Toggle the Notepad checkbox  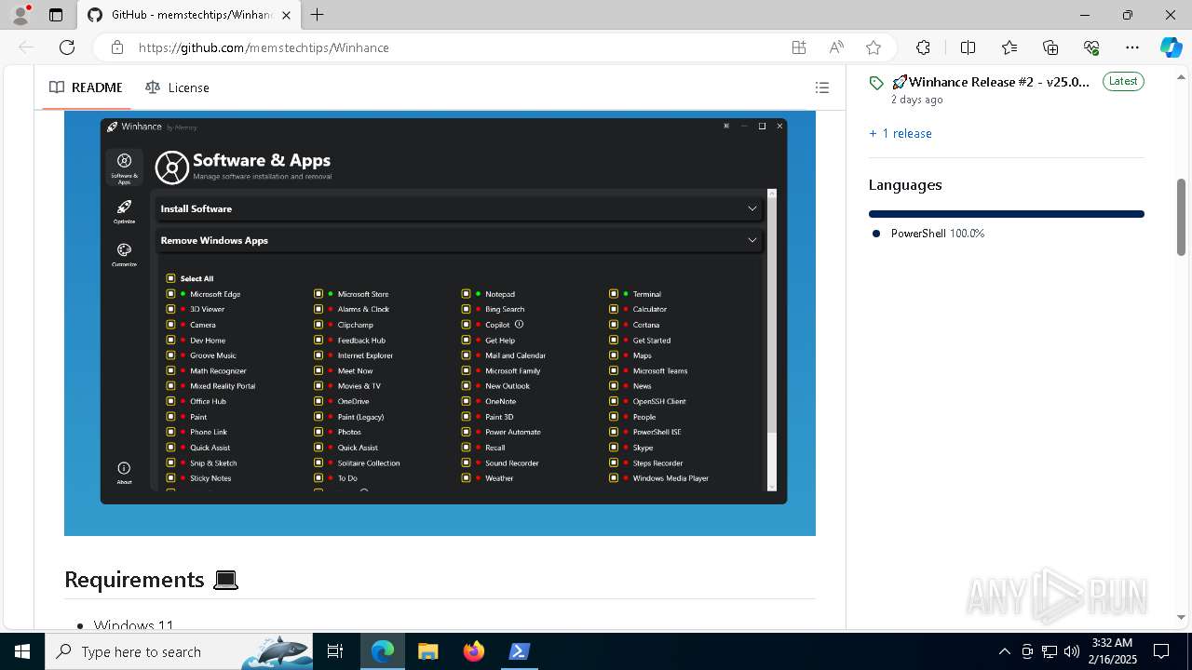(x=466, y=294)
